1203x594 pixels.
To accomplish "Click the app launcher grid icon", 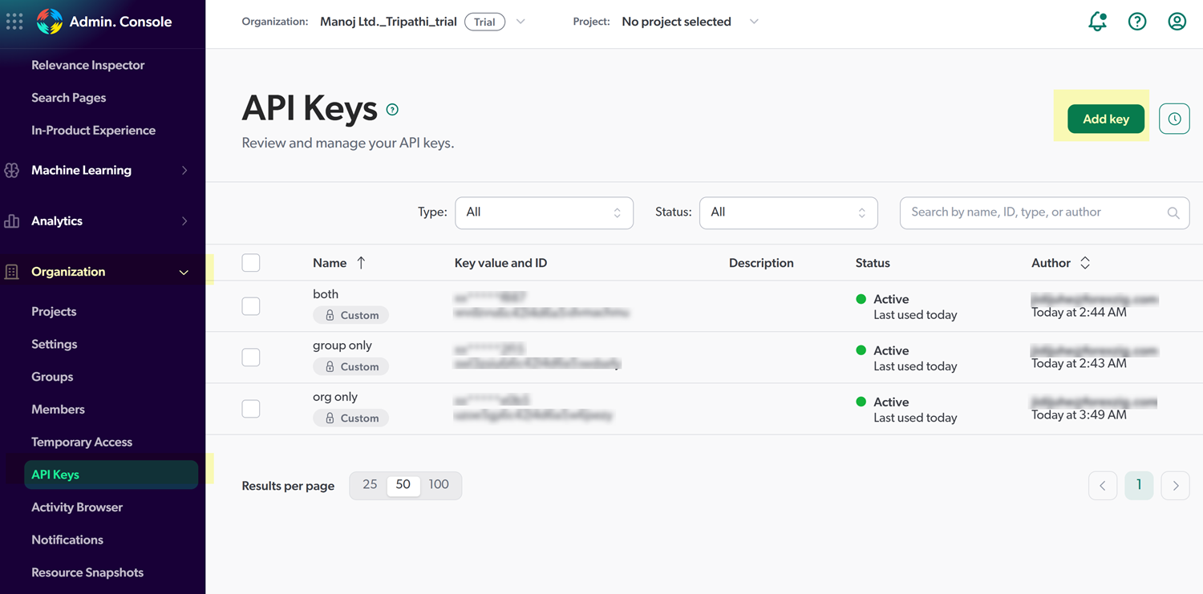I will [x=14, y=22].
